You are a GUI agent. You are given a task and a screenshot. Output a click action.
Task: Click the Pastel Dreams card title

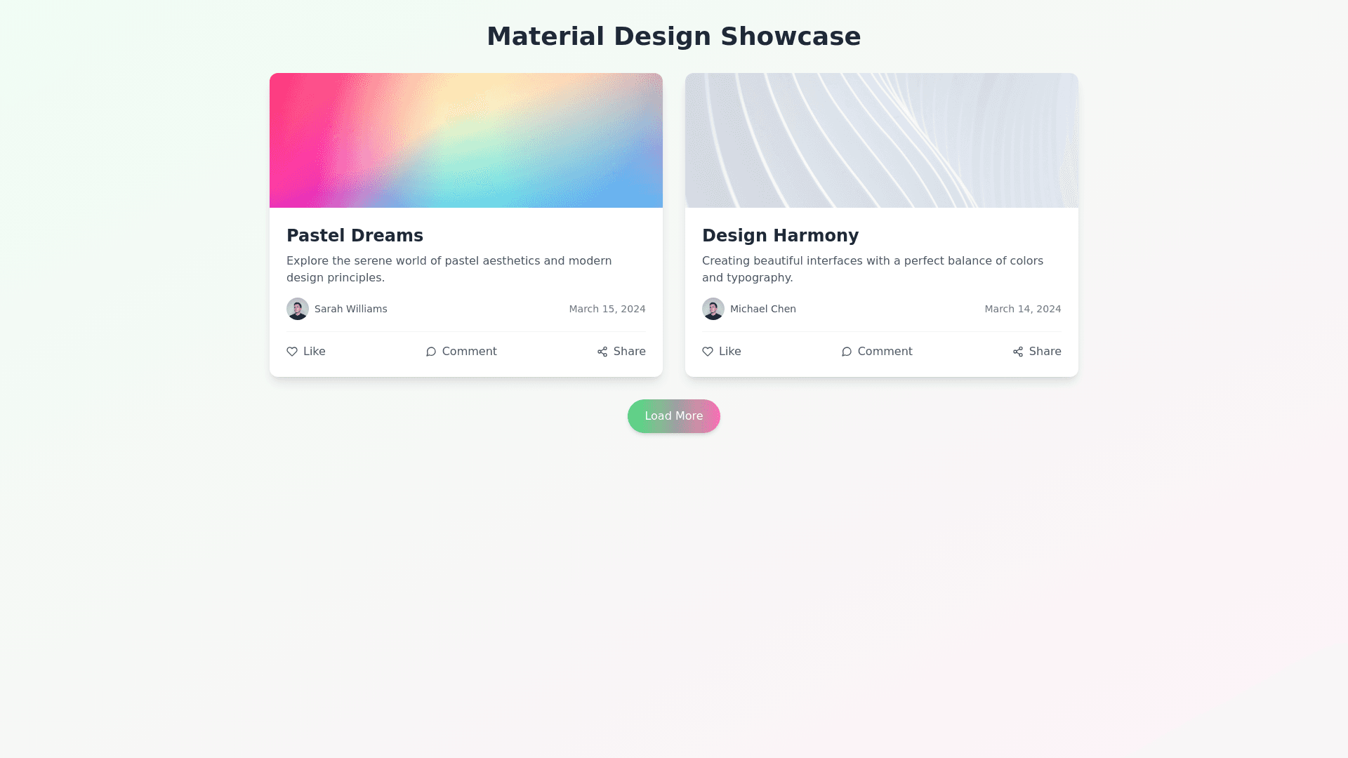(x=355, y=236)
